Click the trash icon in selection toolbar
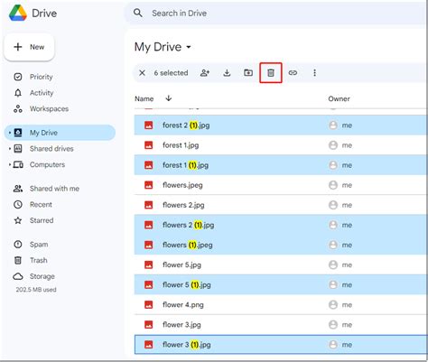Image resolution: width=428 pixels, height=362 pixels. click(271, 73)
